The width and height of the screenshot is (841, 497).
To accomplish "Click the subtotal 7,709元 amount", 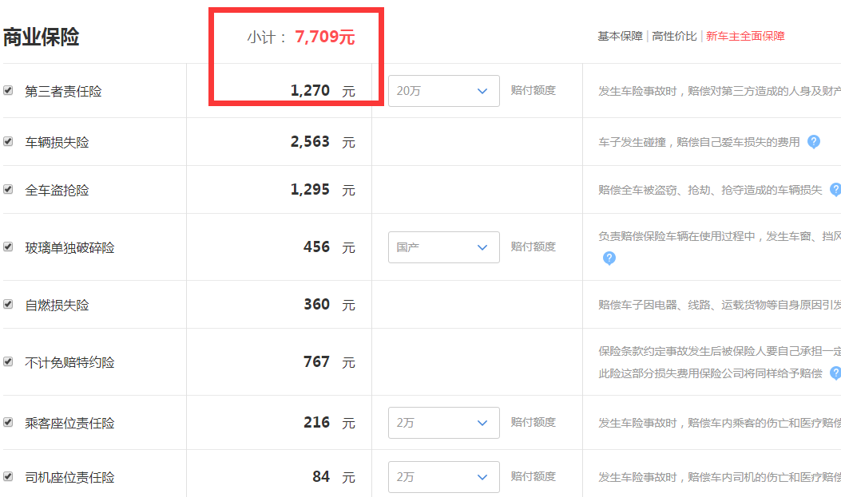I will [x=325, y=37].
